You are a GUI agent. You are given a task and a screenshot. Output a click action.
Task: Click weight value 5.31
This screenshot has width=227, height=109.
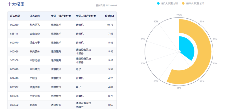tap(111, 69)
